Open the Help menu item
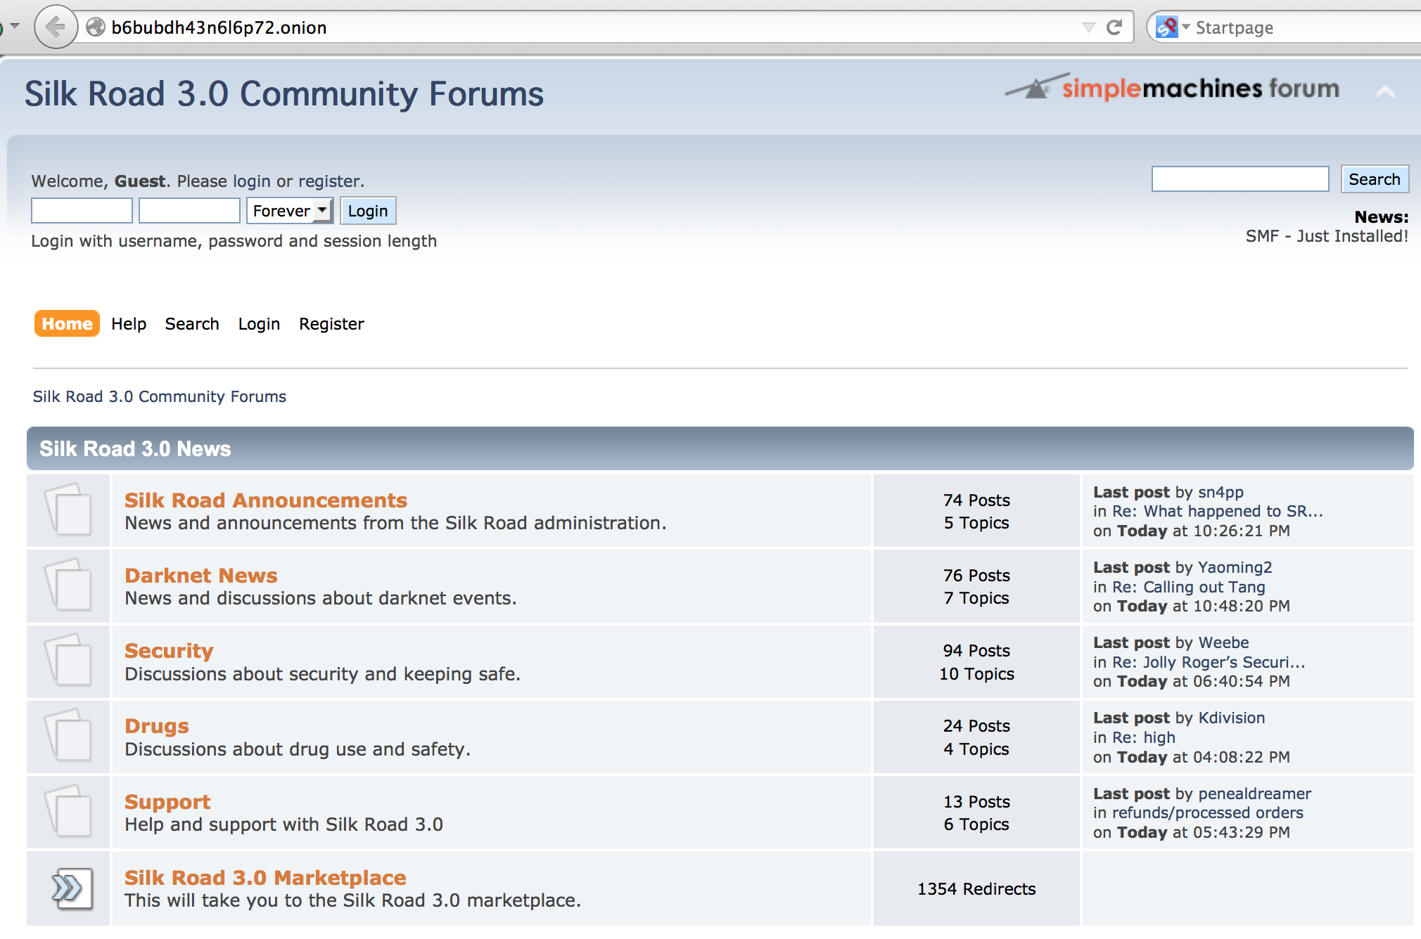The height and width of the screenshot is (939, 1421). pos(129,324)
